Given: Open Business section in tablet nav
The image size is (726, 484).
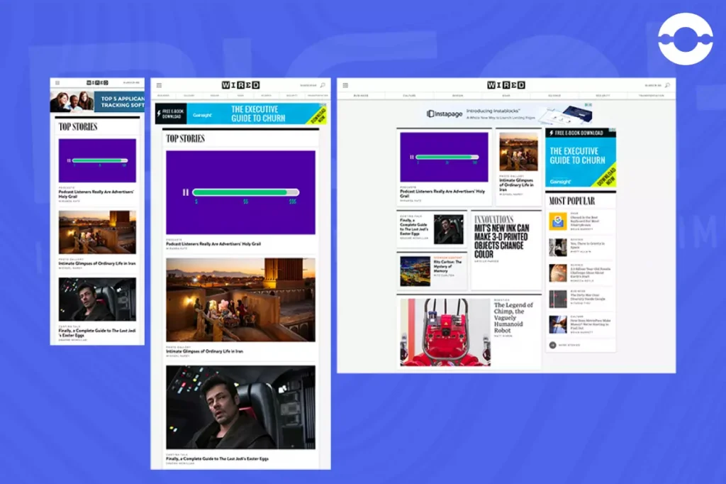Looking at the screenshot, I should click(x=164, y=96).
